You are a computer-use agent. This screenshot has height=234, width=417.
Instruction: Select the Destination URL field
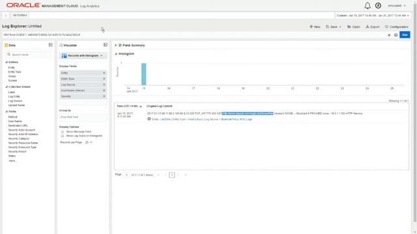18,125
